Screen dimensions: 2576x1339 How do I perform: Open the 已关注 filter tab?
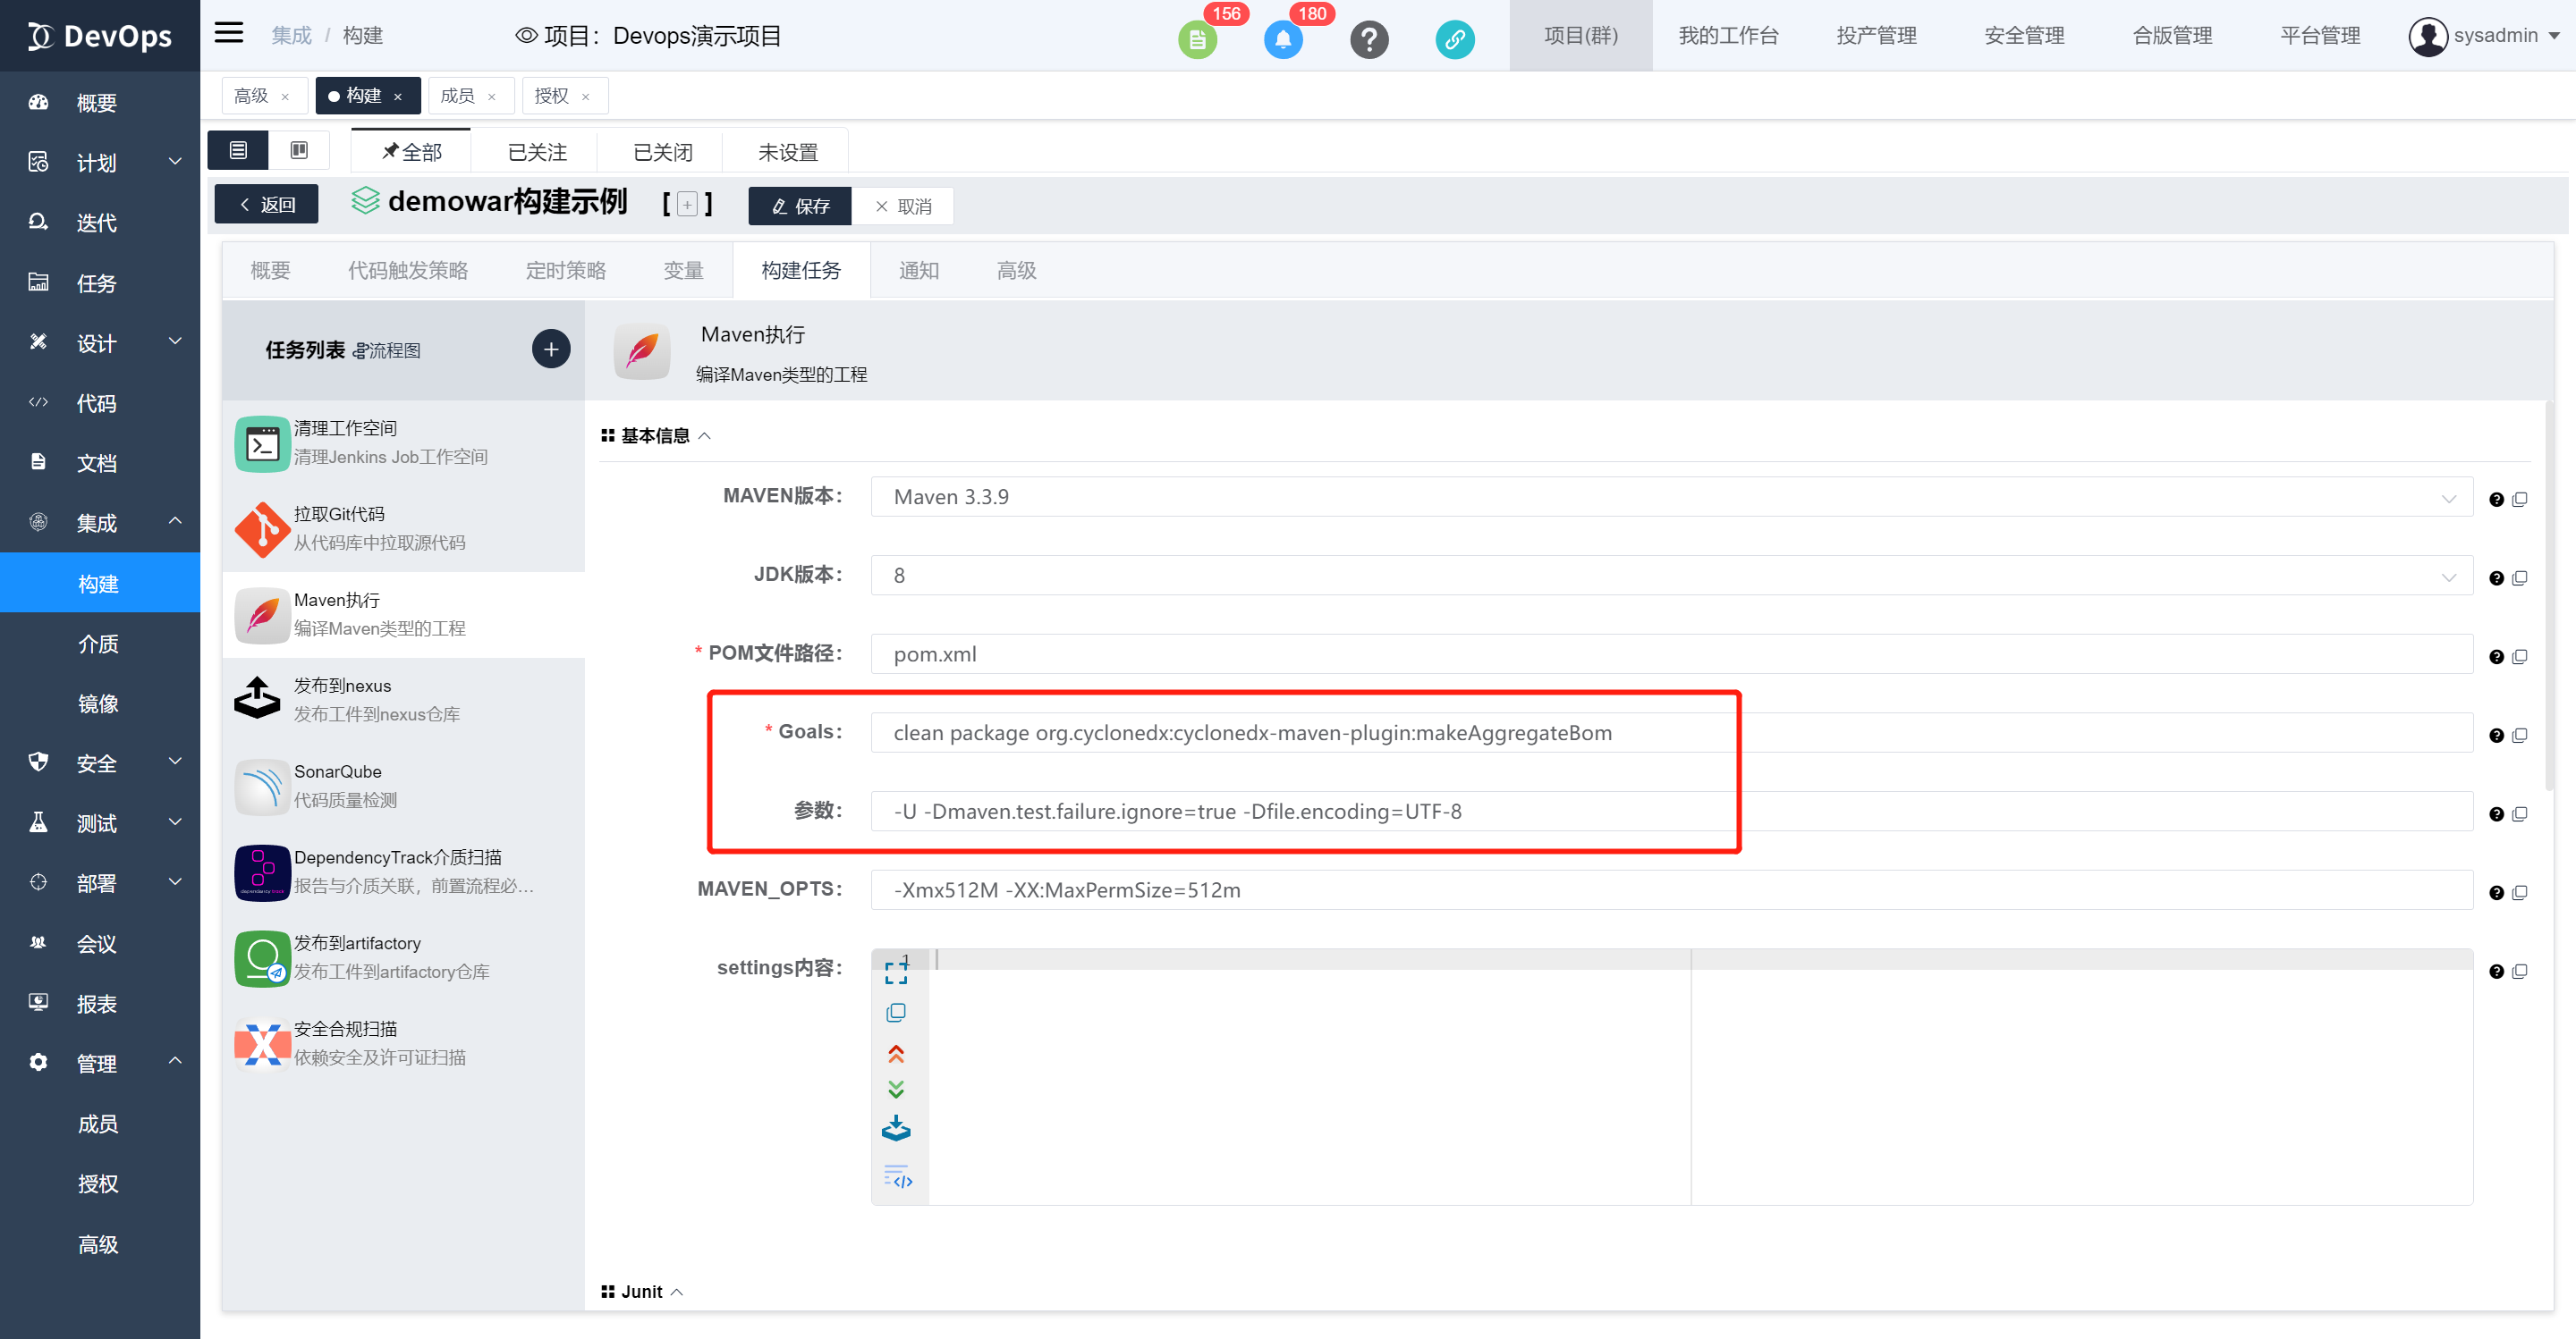(x=537, y=152)
